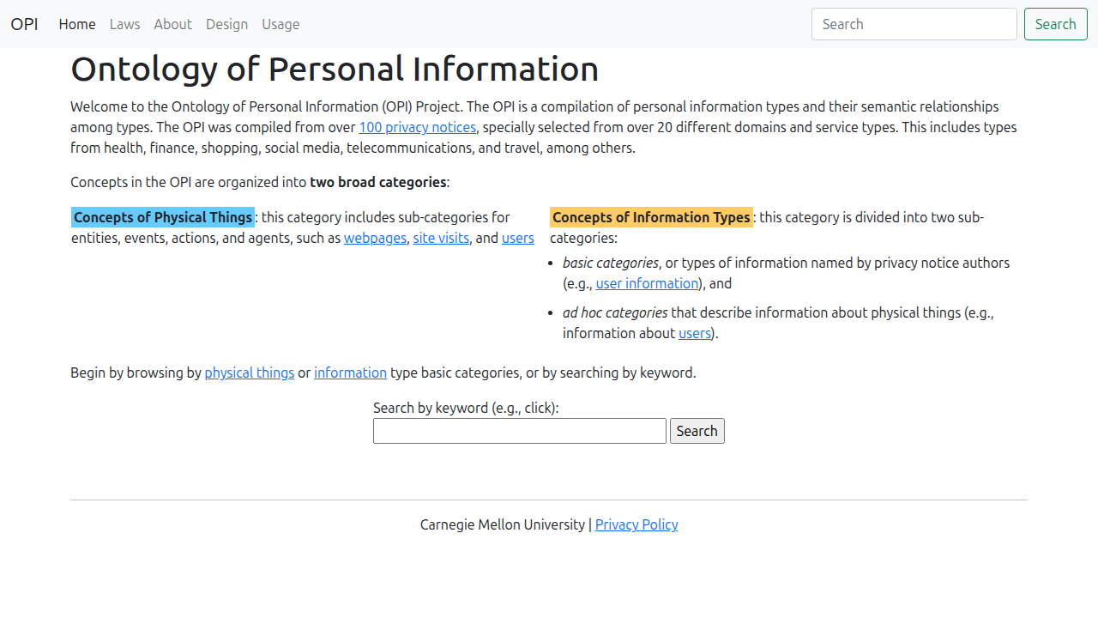Click the 'Concepts of Physical Things' highlighted label
The width and height of the screenshot is (1098, 618).
click(163, 217)
